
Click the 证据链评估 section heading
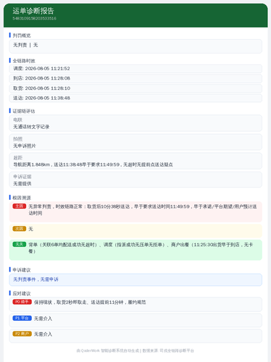click(x=24, y=111)
